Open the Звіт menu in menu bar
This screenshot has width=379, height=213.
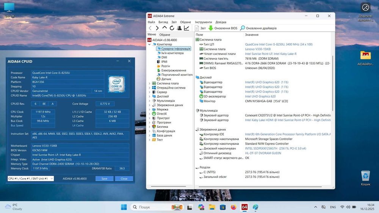click(x=174, y=22)
